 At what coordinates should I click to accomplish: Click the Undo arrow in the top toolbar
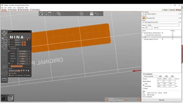coord(97,14)
